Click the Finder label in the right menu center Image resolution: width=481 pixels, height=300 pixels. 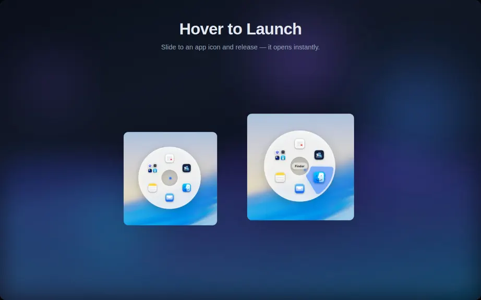coord(299,166)
